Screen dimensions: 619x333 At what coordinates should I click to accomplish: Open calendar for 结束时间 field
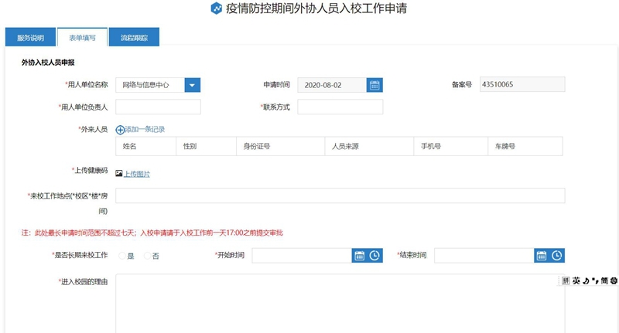pos(542,256)
